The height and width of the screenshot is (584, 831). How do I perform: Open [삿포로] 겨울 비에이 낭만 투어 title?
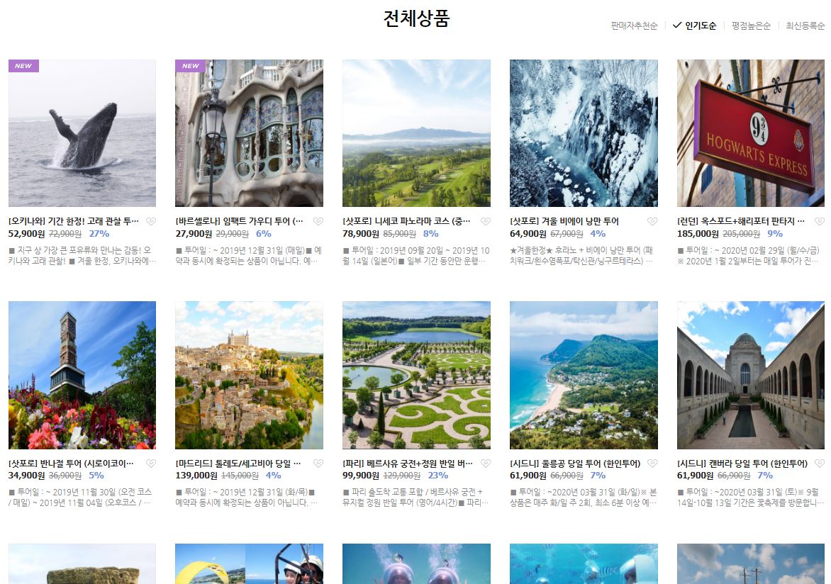click(564, 221)
